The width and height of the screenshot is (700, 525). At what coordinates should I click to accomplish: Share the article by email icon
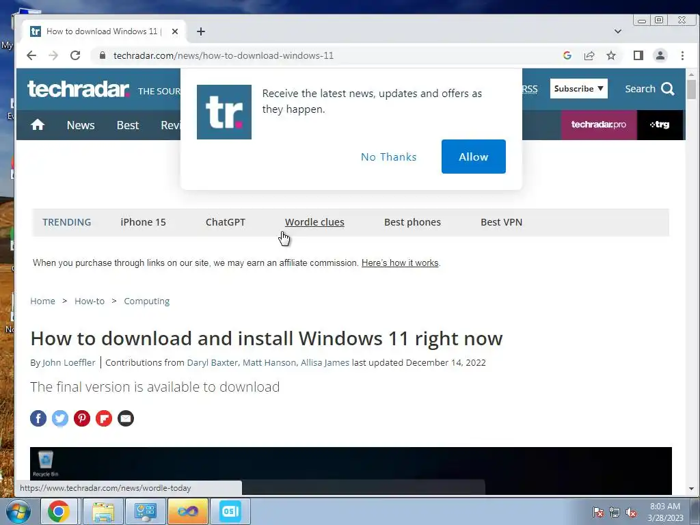pos(126,418)
